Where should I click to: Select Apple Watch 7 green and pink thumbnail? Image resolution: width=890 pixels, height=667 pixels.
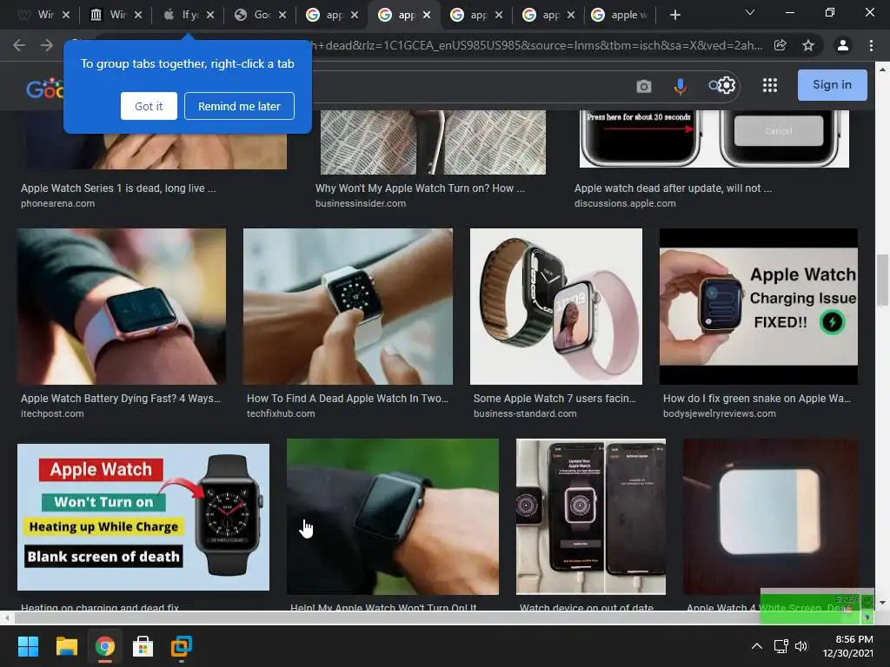point(556,307)
